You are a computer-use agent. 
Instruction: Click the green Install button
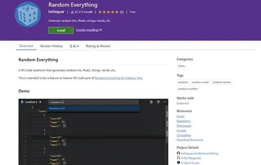click(x=61, y=30)
